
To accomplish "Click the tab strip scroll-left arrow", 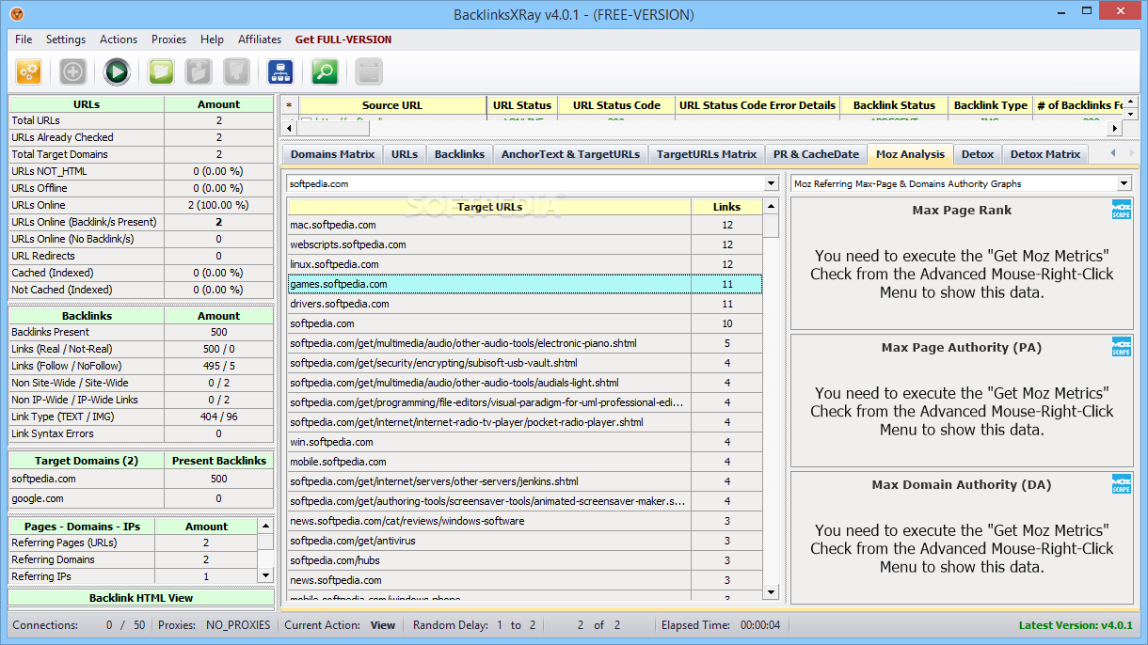I will click(x=1113, y=152).
